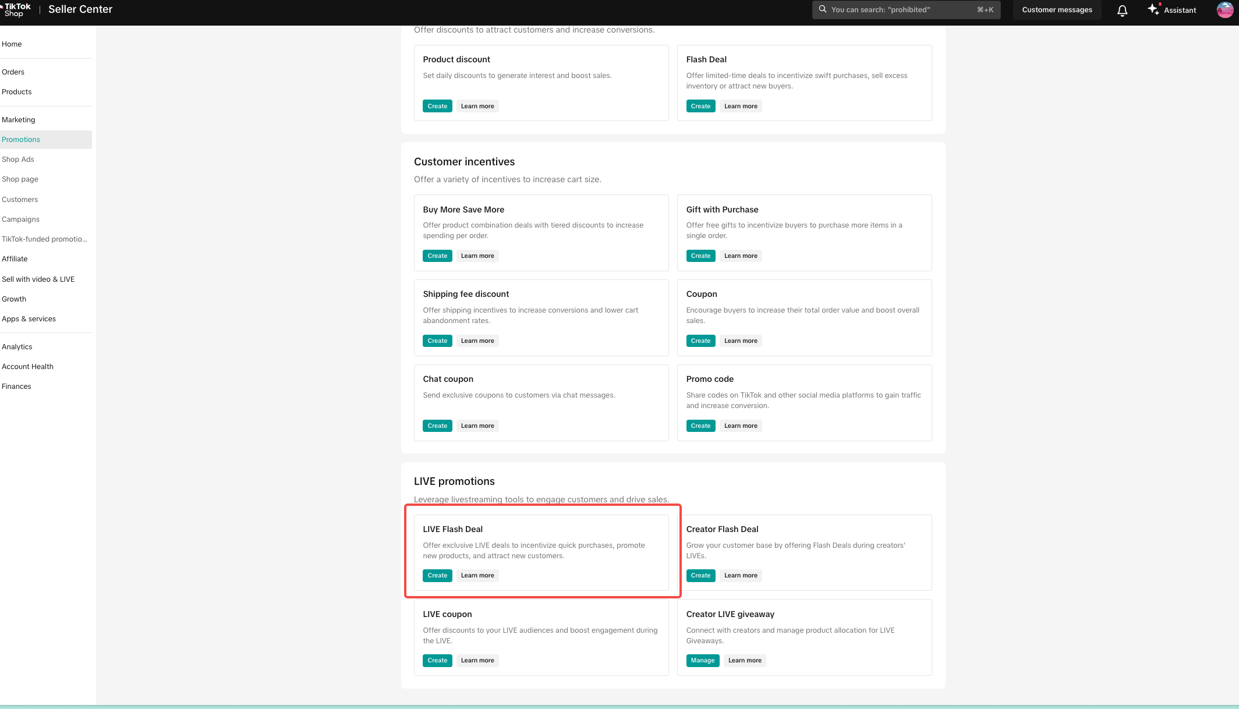Open Customer messages
1239x709 pixels.
(1057, 10)
